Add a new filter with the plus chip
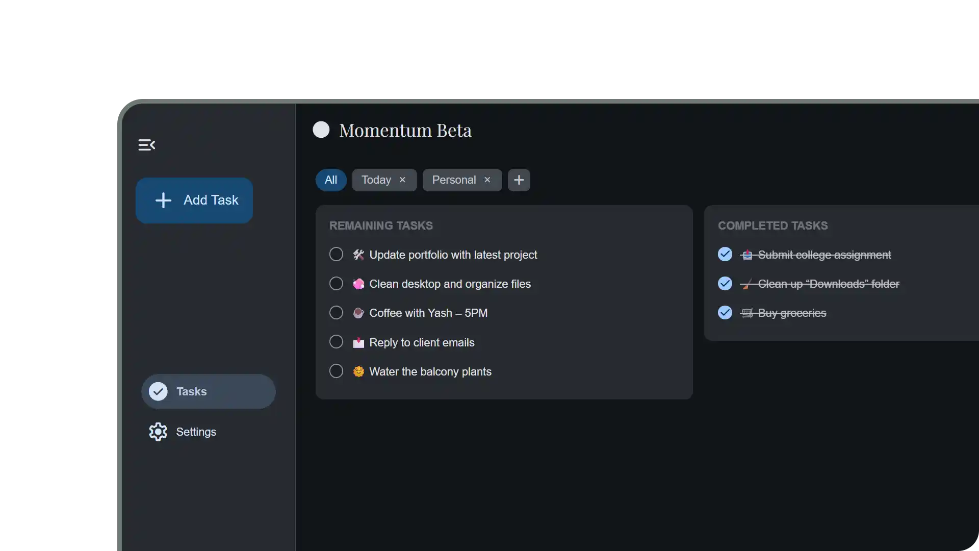Screen dimensions: 979x551 519,180
